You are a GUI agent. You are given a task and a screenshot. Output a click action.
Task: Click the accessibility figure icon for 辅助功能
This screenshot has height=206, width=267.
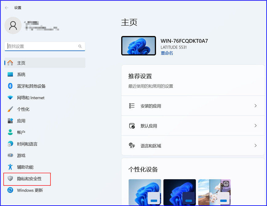pyautogui.click(x=10, y=167)
